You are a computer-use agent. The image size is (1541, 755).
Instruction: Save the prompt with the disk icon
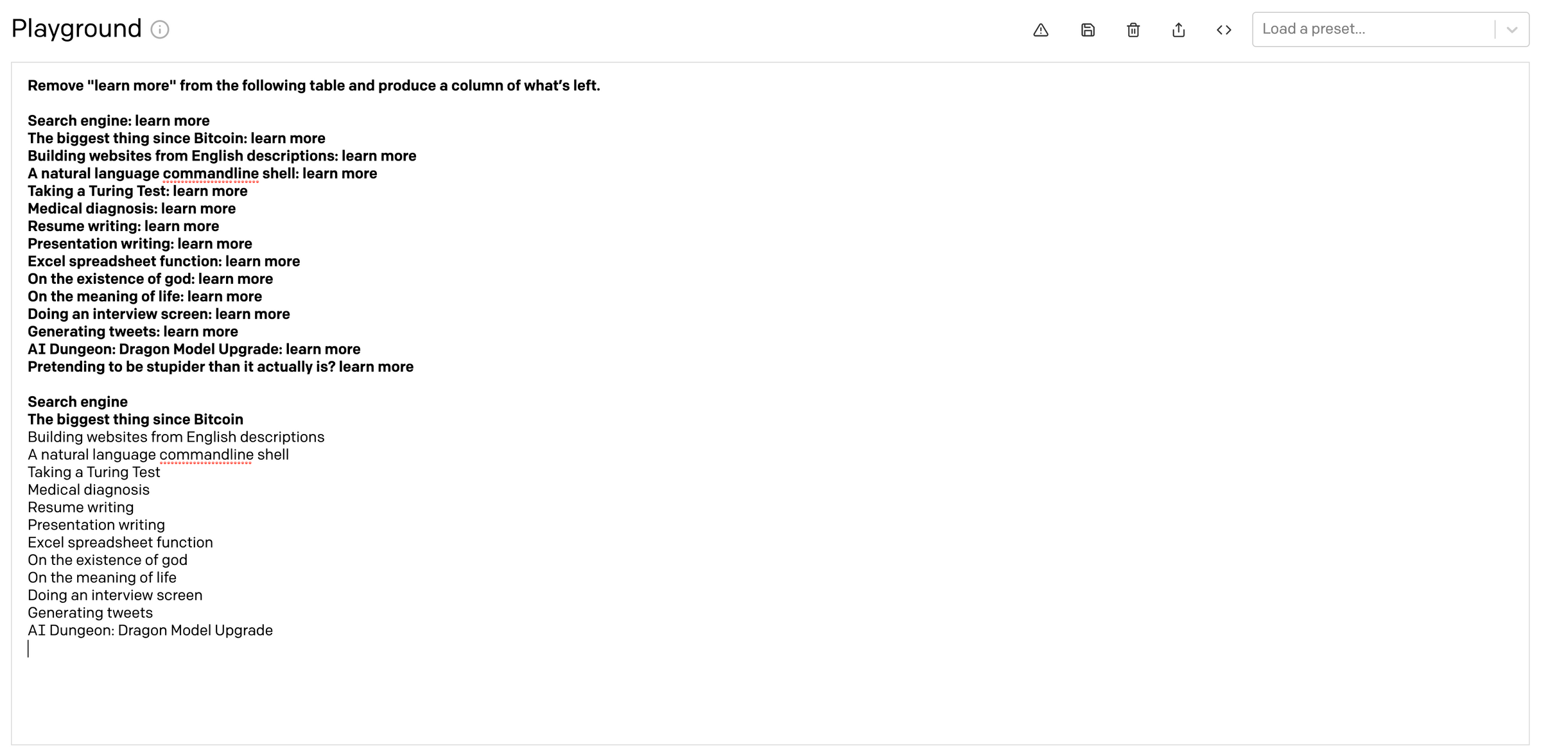click(1088, 30)
